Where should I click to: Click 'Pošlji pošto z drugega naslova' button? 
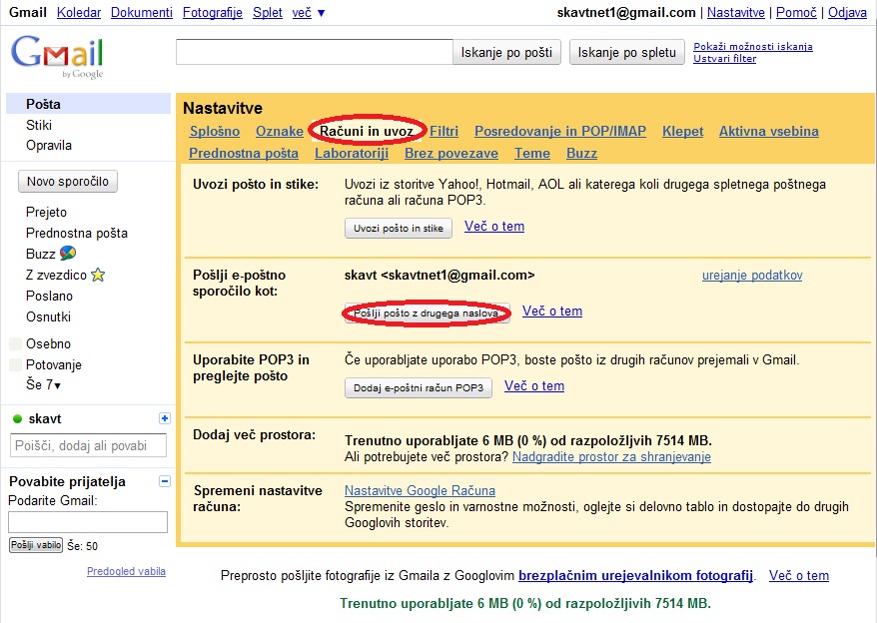coord(427,313)
